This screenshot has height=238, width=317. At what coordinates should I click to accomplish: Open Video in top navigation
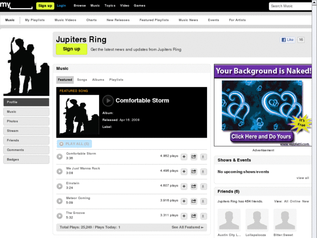125,6
